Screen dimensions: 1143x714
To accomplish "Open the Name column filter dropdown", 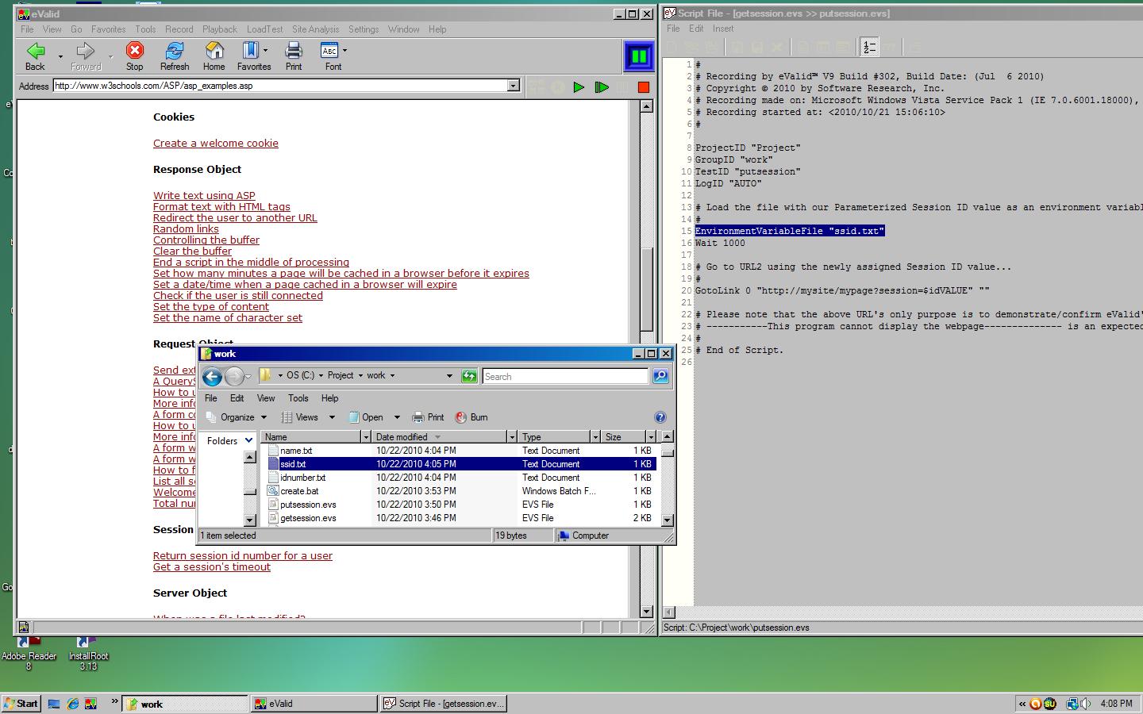I will click(366, 437).
